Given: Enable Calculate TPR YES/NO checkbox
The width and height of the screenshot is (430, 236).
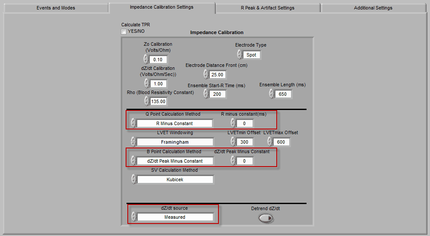Looking at the screenshot, I should [x=123, y=31].
